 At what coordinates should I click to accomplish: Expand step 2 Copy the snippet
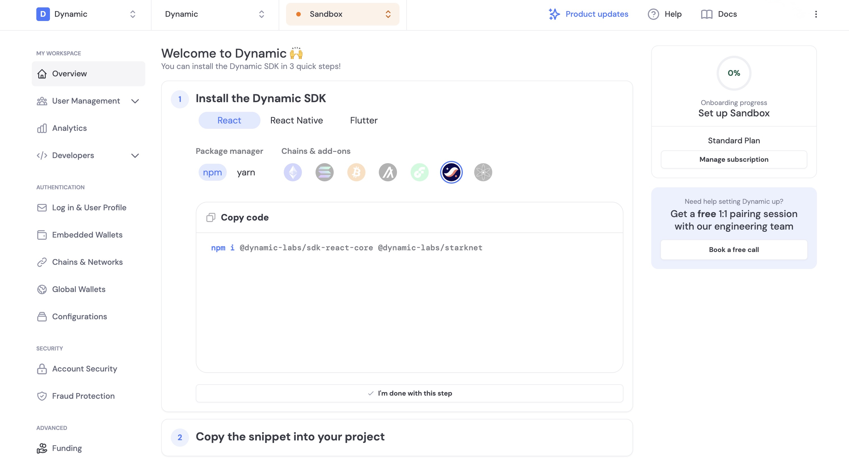pos(397,437)
